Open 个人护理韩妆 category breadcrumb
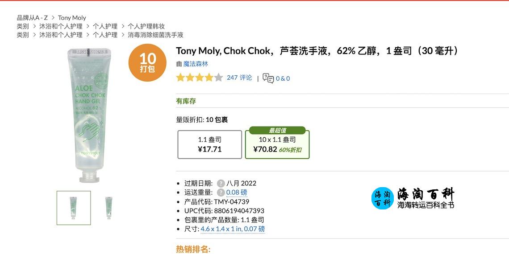This screenshot has height=254, width=509. click(146, 26)
